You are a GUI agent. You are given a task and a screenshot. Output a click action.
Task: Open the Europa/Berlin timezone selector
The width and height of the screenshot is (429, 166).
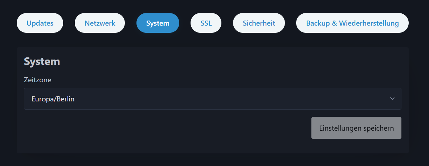tap(212, 99)
